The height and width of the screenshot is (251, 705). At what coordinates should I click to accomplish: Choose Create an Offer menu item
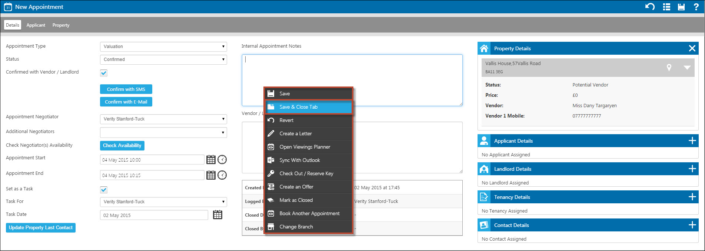coord(309,187)
